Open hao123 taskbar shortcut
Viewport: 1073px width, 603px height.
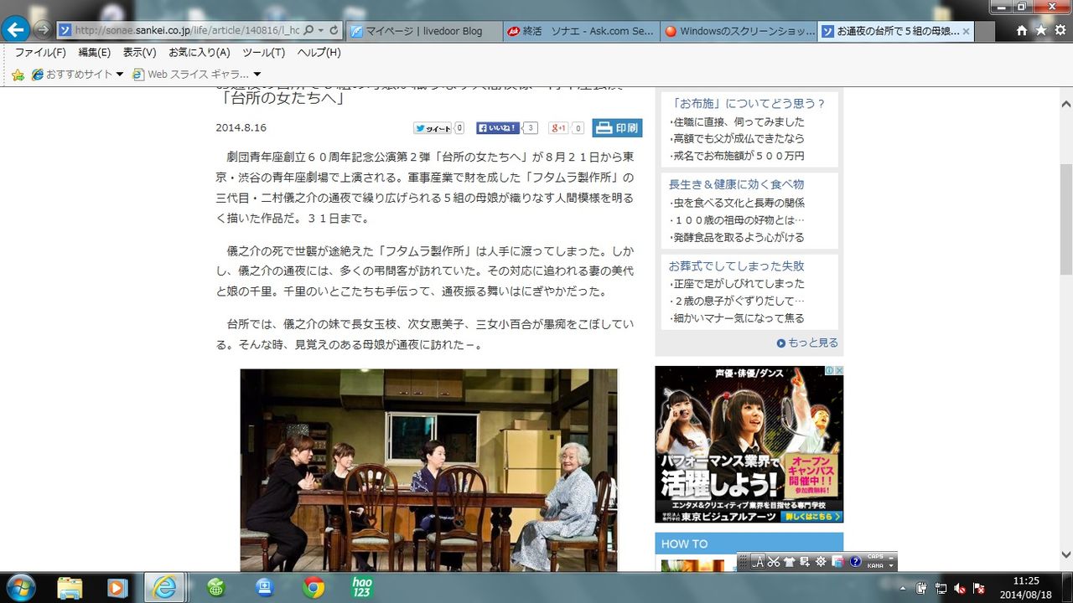tap(362, 588)
